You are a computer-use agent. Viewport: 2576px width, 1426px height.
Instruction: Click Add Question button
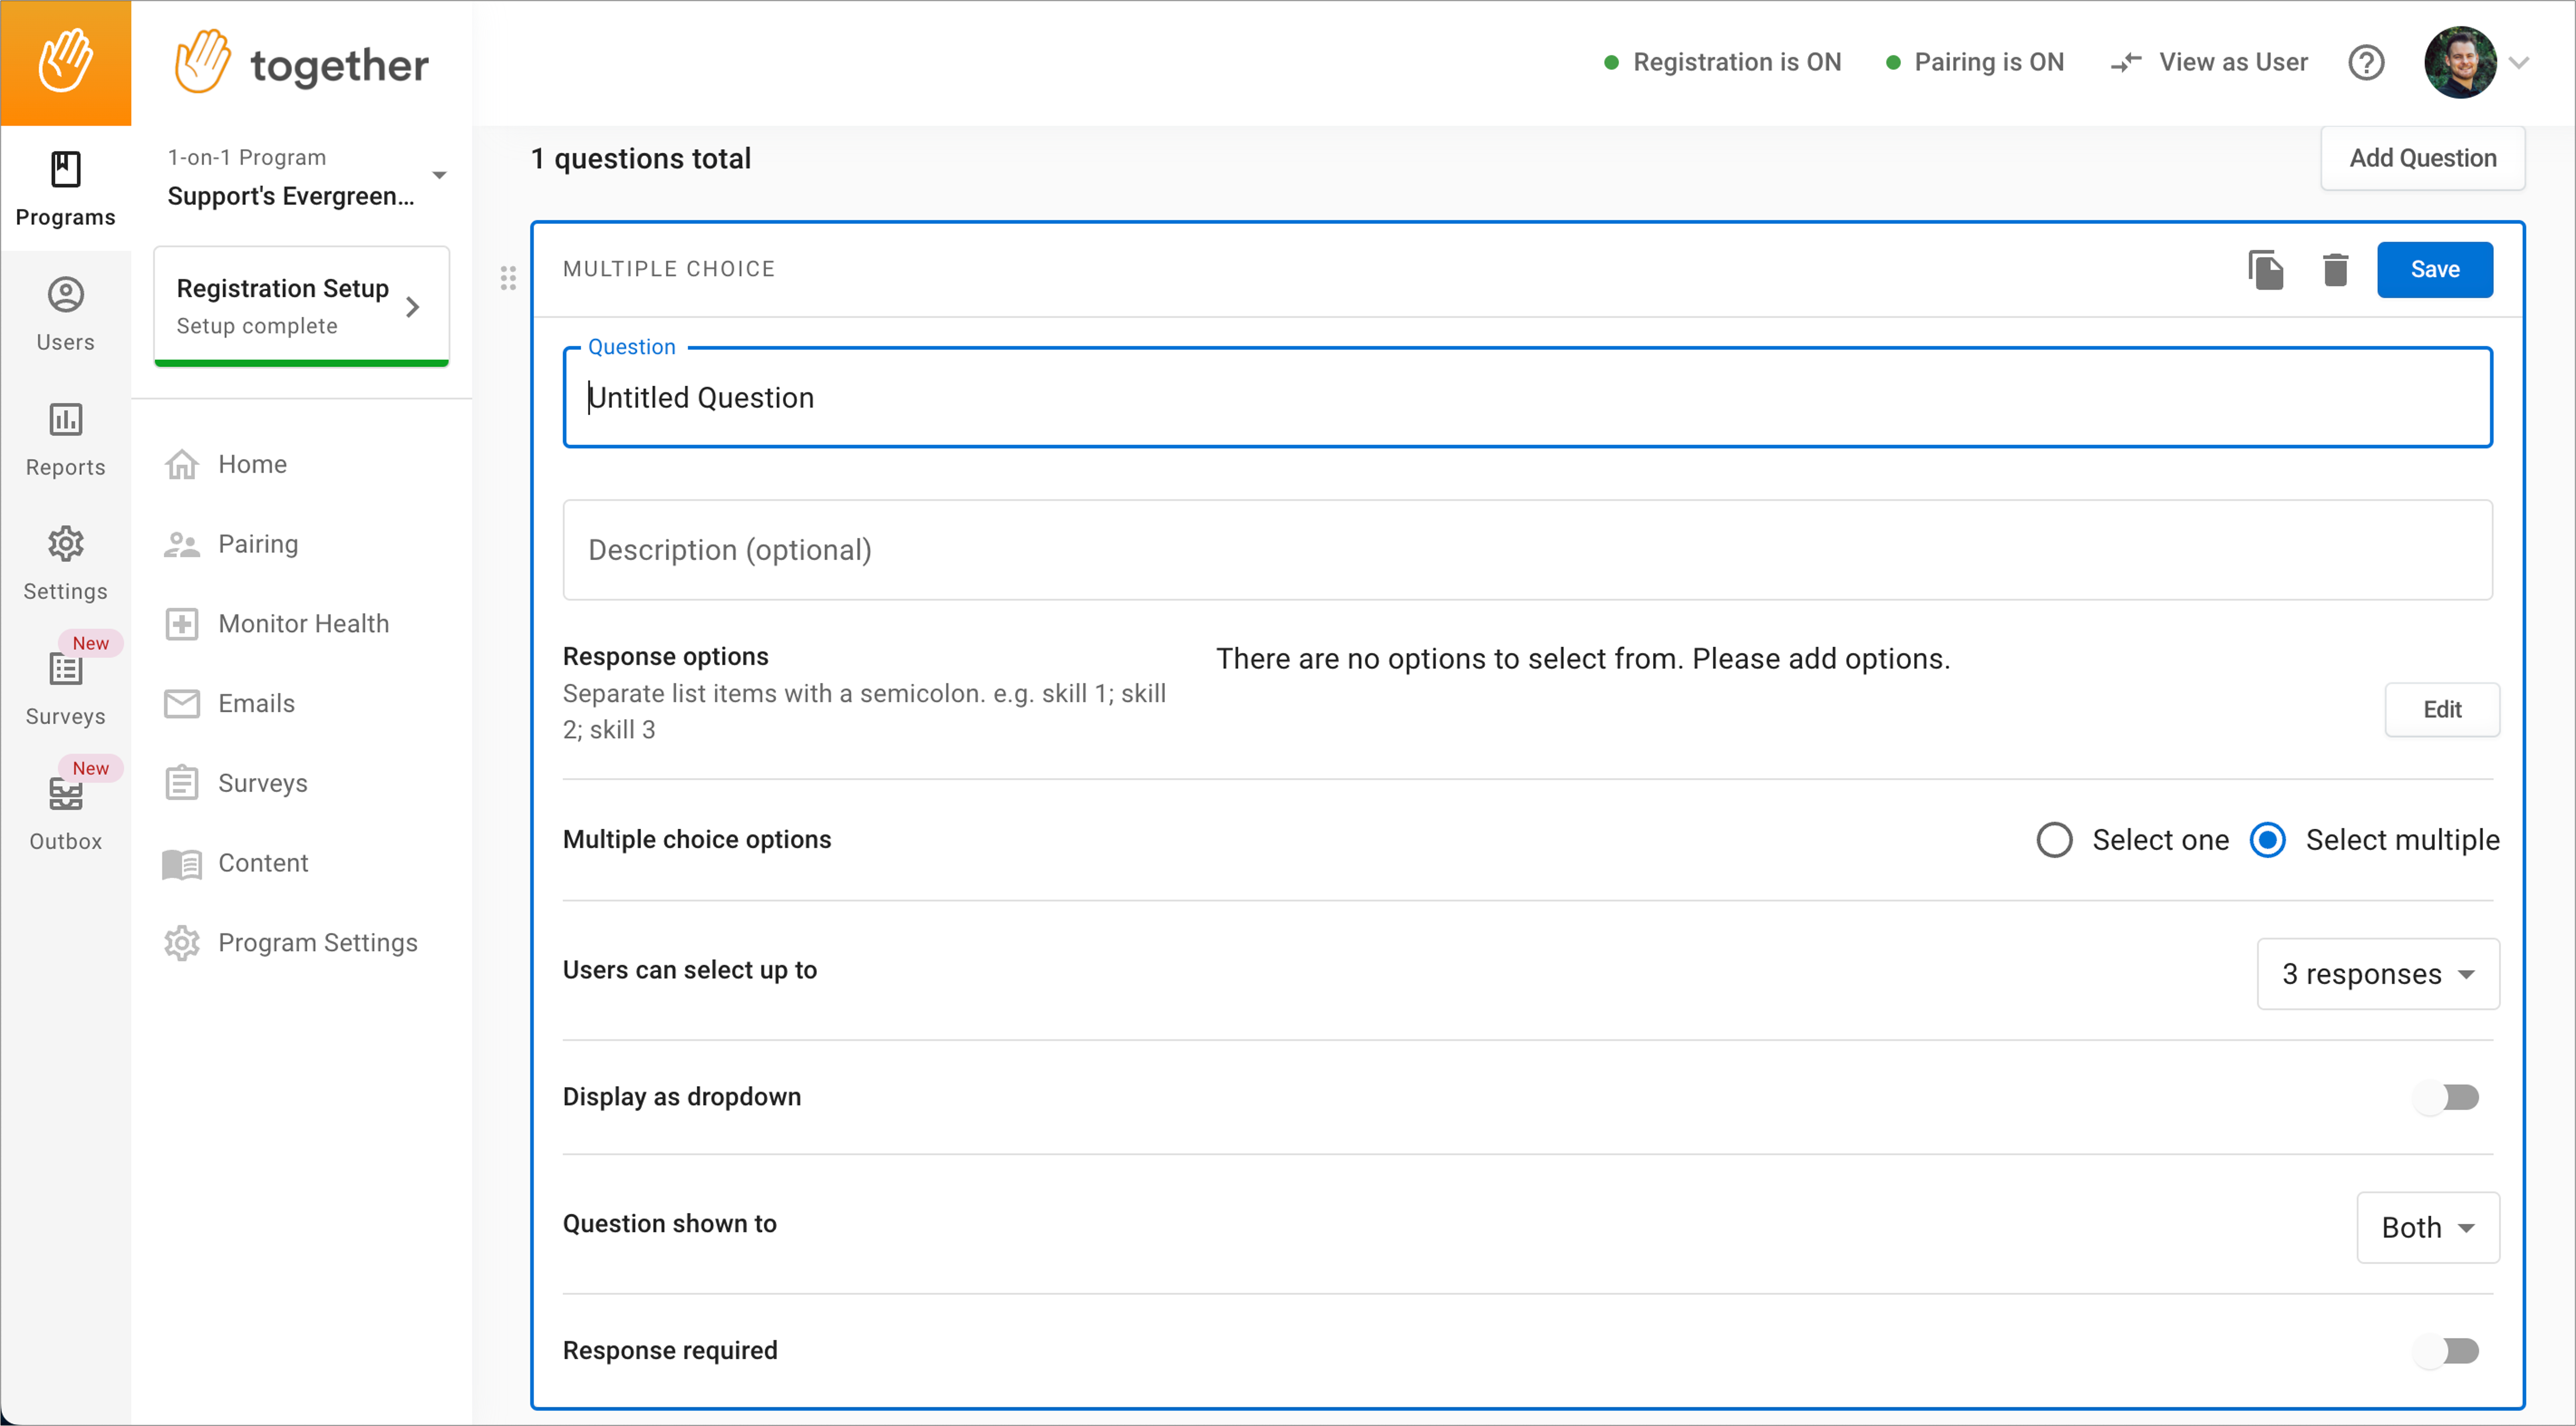click(x=2423, y=158)
